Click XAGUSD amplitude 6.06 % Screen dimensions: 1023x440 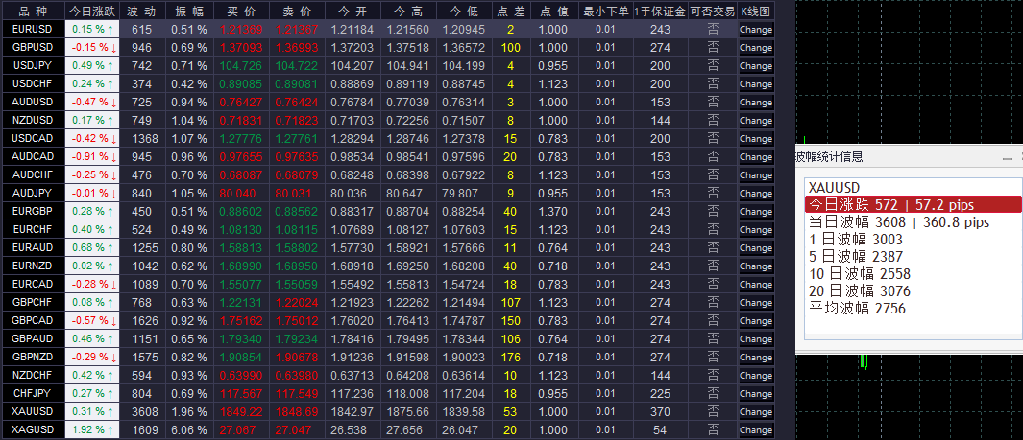tap(189, 430)
